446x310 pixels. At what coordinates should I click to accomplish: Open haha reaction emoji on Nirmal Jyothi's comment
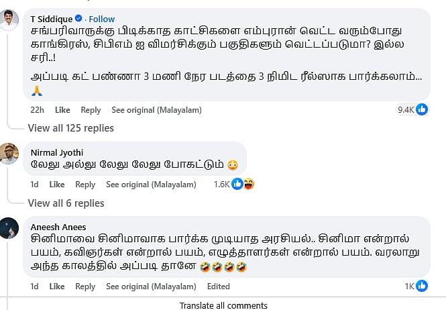pyautogui.click(x=247, y=184)
